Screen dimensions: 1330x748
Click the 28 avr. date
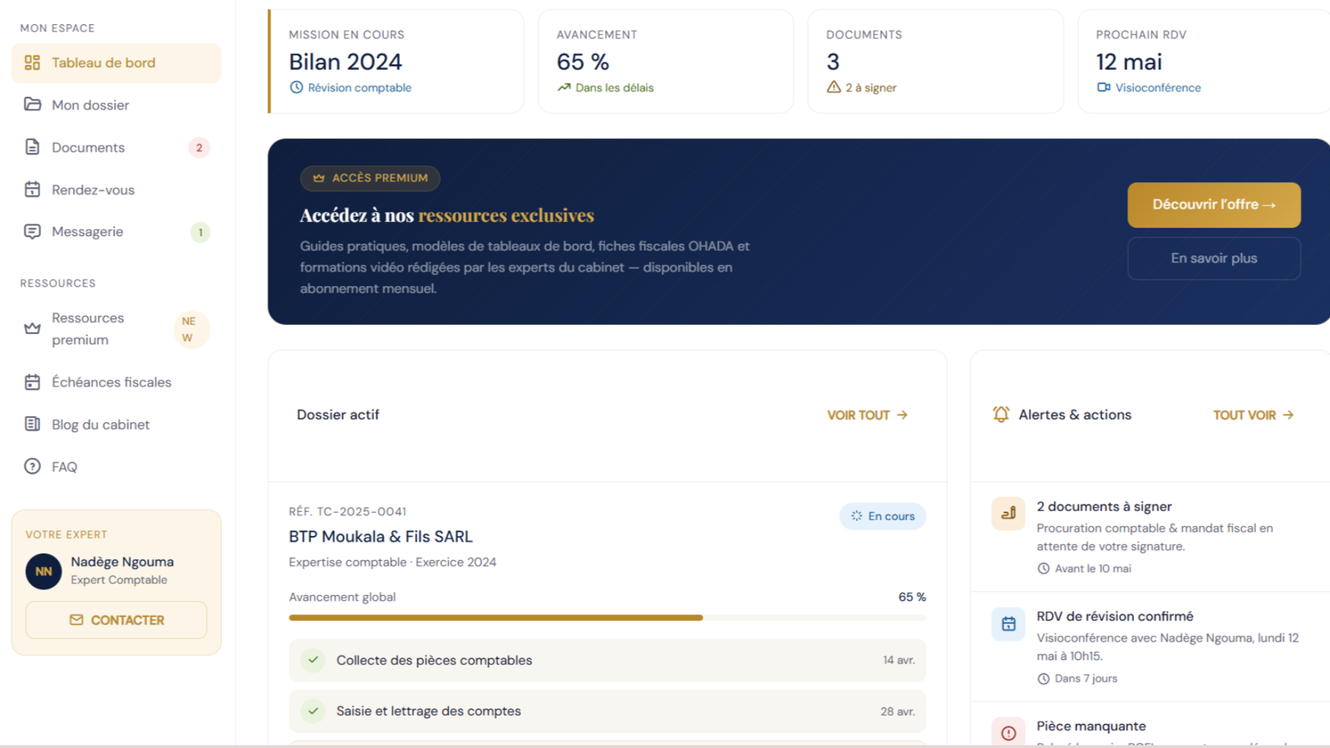(x=898, y=711)
